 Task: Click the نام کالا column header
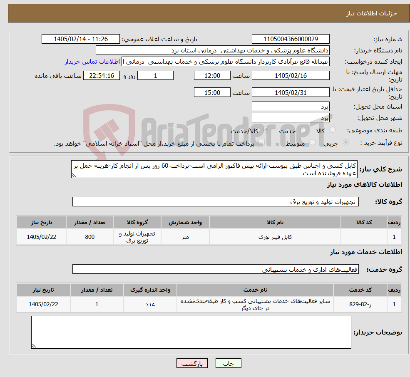pos(275,222)
